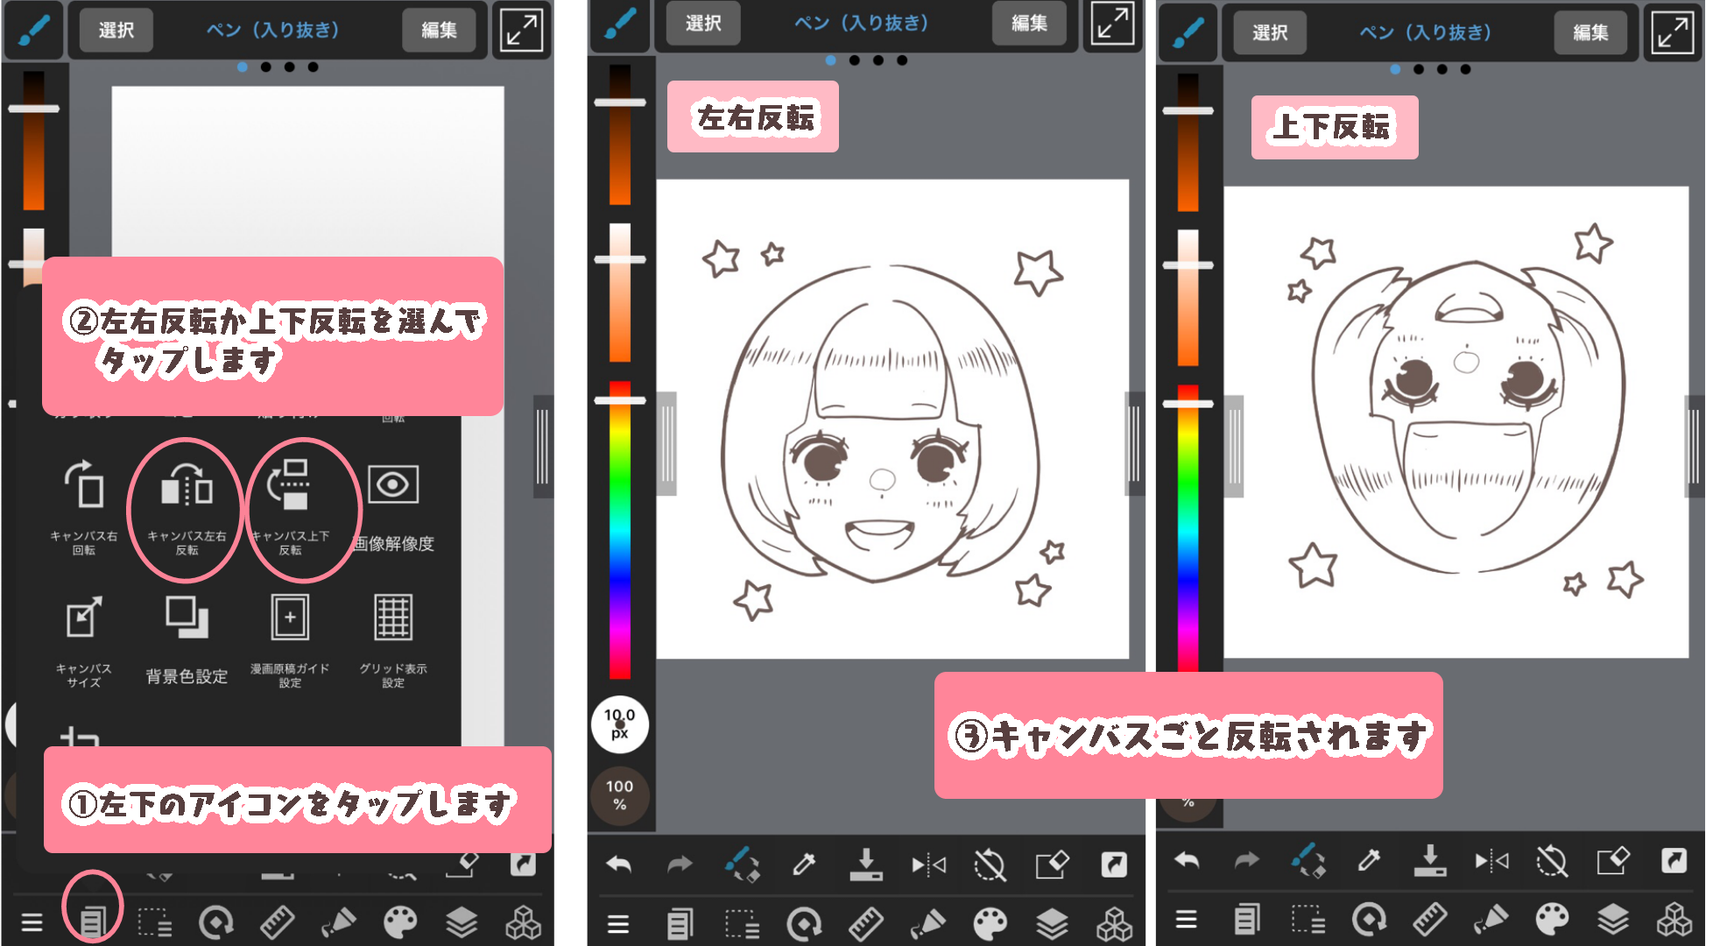Adjust hue rainbow slider in middle screen
Image resolution: width=1734 pixels, height=946 pixels.
pyautogui.click(x=620, y=530)
